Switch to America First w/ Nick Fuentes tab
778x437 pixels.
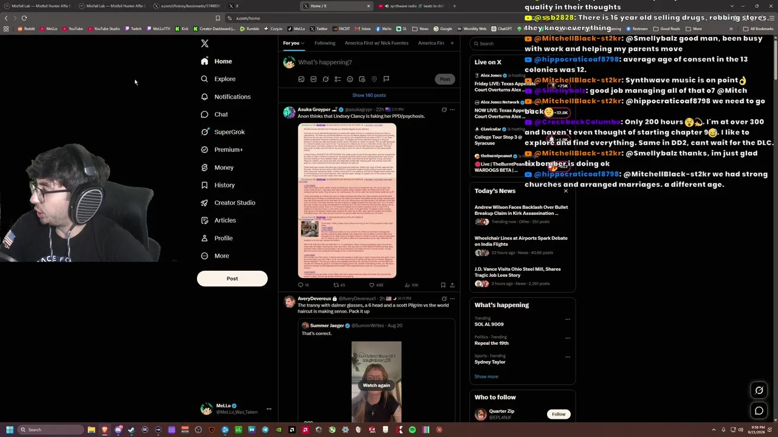coord(376,43)
